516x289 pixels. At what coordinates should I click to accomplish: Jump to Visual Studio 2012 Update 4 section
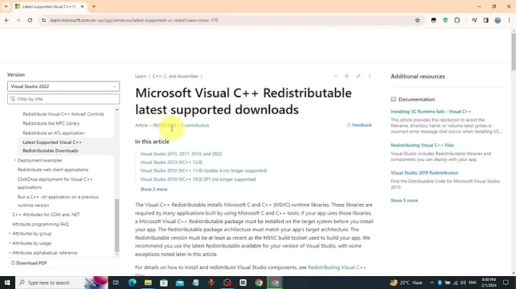(204, 171)
